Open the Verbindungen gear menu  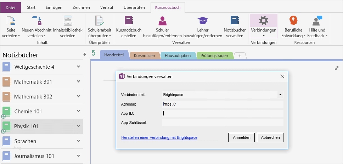click(x=264, y=26)
